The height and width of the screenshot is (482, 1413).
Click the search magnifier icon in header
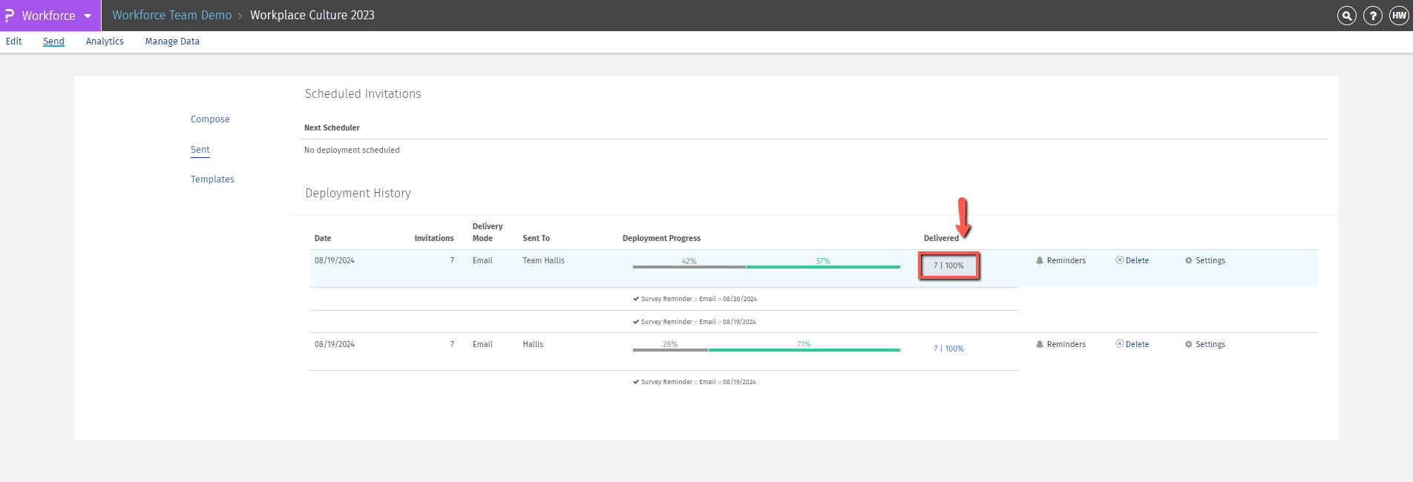[1346, 16]
